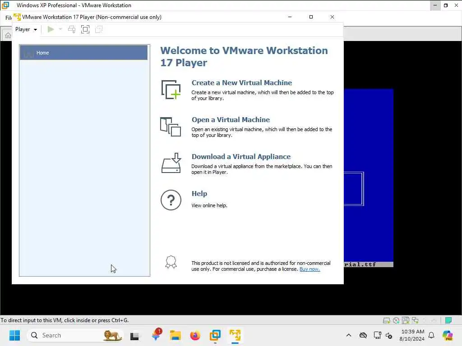This screenshot has height=346, width=462.
Task: Open notifications bell icon
Action: (x=431, y=335)
